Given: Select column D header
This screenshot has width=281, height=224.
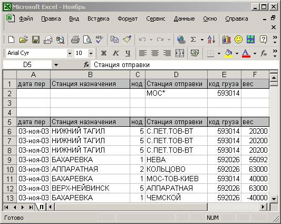Looking at the screenshot, I should [176, 74].
